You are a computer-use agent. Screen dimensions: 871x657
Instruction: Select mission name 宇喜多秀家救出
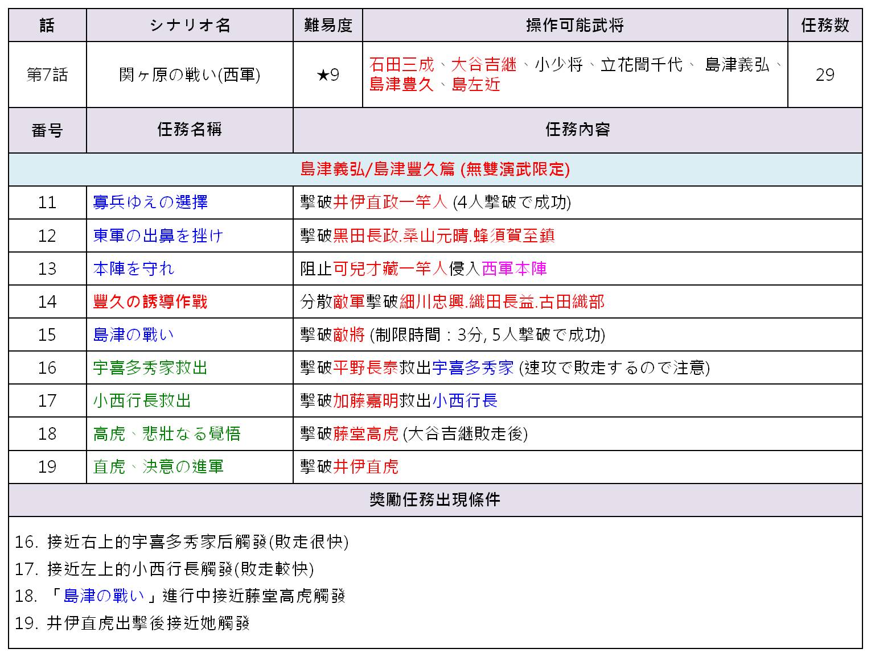[x=150, y=367]
